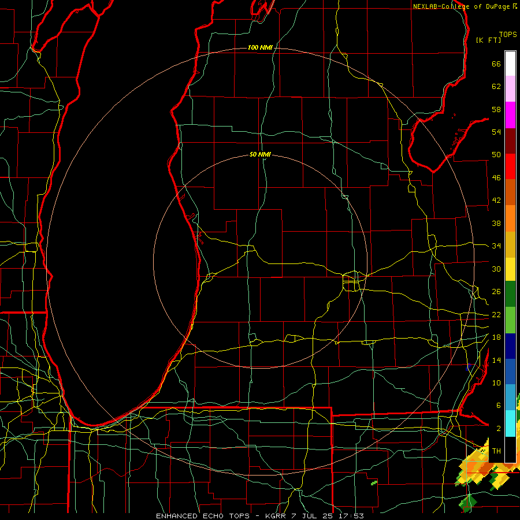Click the small blue echo near the eastern shoreline
Viewport: 520px width, 520px height.
pos(468,367)
